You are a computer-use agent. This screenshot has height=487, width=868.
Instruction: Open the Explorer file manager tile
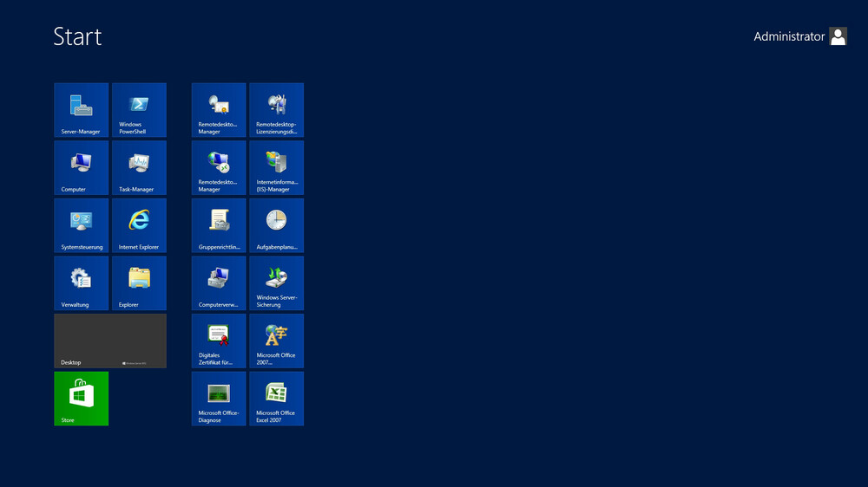(139, 282)
